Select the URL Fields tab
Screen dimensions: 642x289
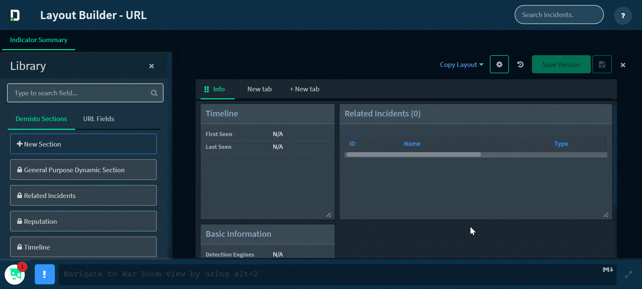[99, 119]
